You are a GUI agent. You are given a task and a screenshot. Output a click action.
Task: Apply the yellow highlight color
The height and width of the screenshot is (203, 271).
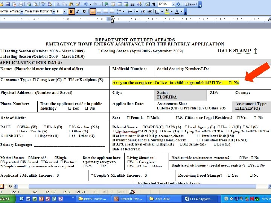point(167,12)
